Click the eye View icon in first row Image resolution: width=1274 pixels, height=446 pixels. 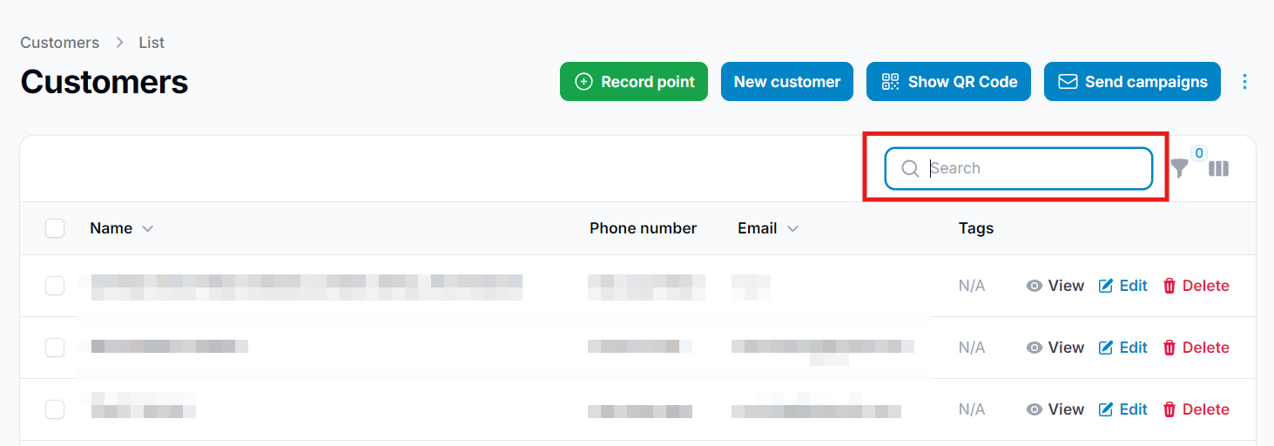pos(1035,286)
